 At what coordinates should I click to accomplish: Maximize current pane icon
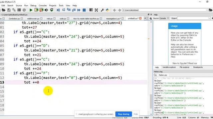[91, 10]
